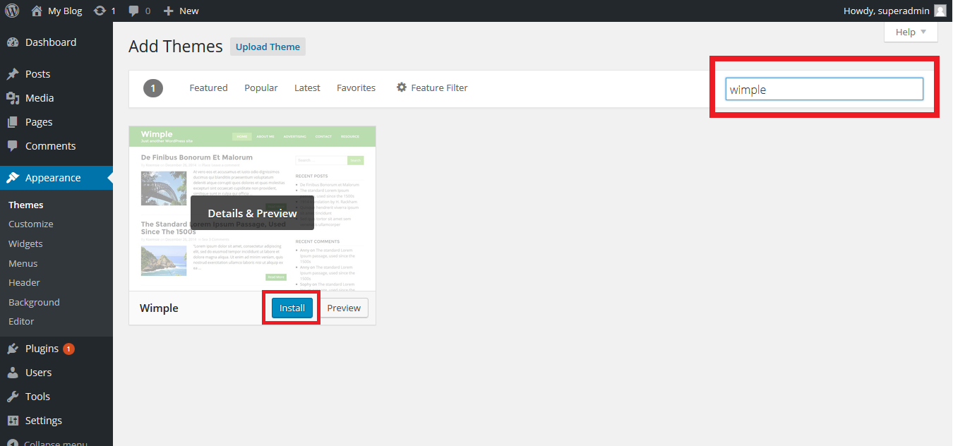Install the Wimple theme
Screen dimensions: 953x446
click(292, 308)
